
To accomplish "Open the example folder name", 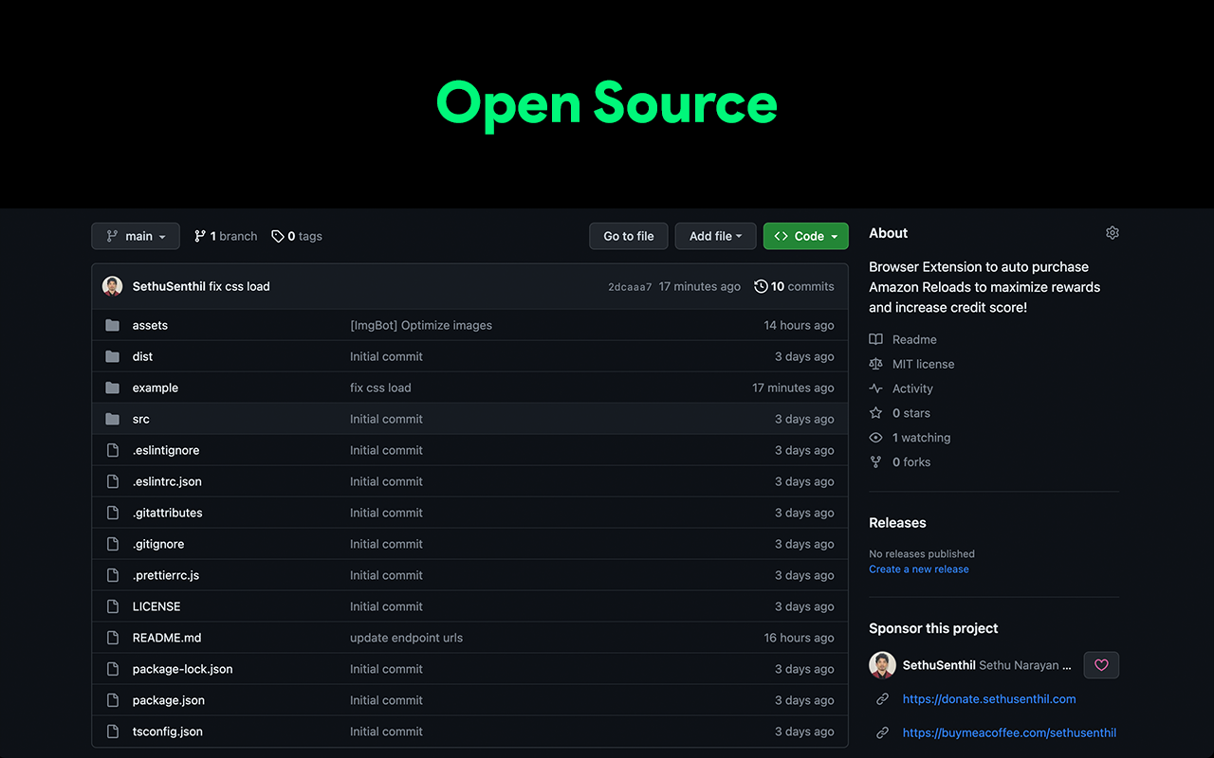I will [x=156, y=388].
